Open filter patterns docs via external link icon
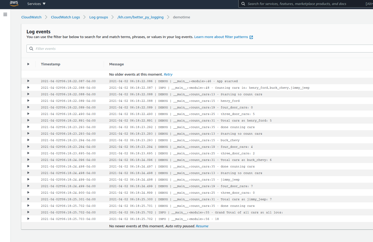The width and height of the screenshot is (373, 242). tap(251, 37)
